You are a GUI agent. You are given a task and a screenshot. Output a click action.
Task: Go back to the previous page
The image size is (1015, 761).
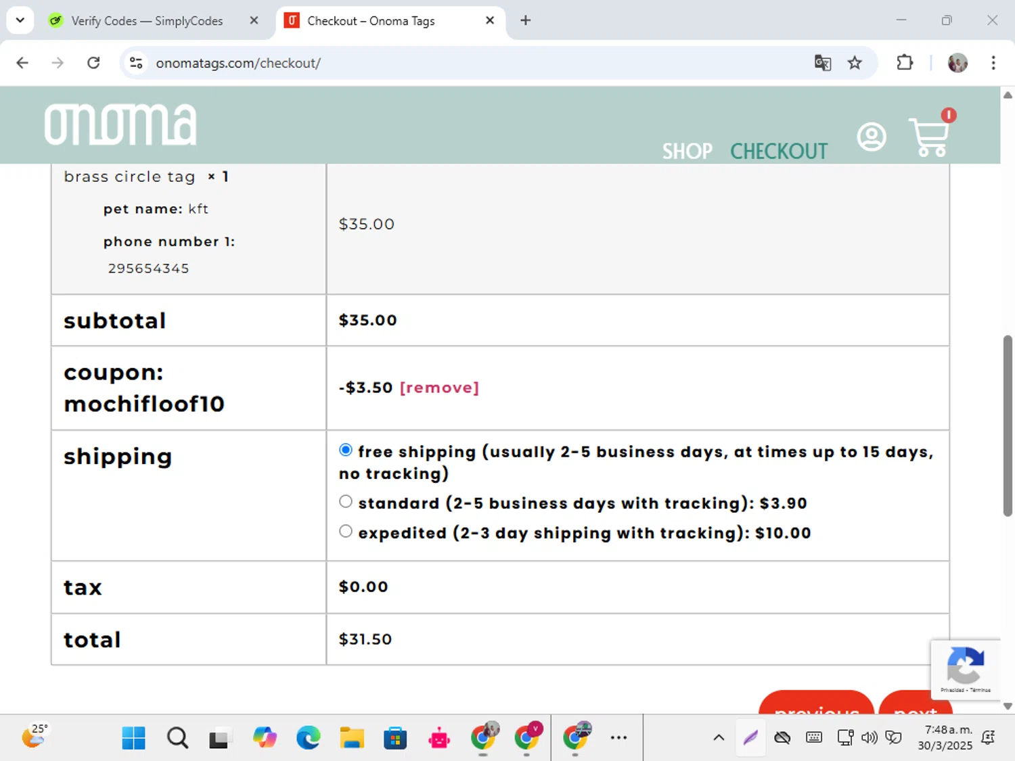[22, 63]
